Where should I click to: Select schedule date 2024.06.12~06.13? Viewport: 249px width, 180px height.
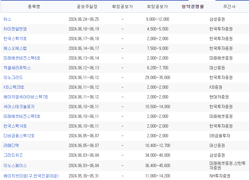84,68
